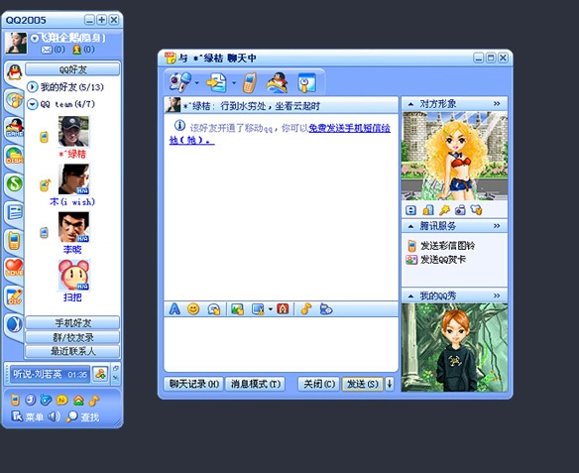Click the music note icon in chat toolbar
The width and height of the screenshot is (579, 473).
[306, 308]
